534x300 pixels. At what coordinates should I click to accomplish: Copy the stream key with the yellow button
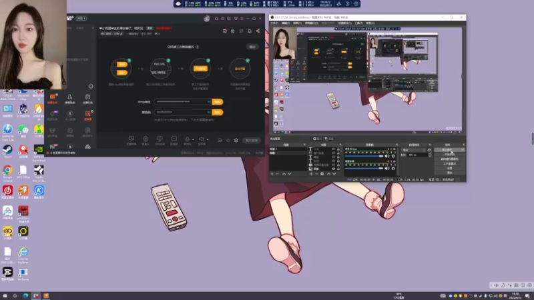coord(218,112)
